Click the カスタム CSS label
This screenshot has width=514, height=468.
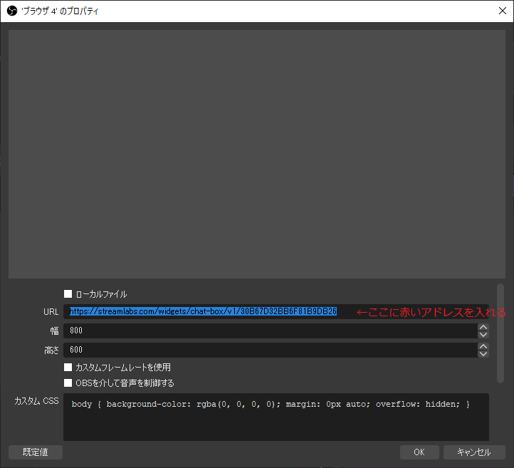[36, 401]
